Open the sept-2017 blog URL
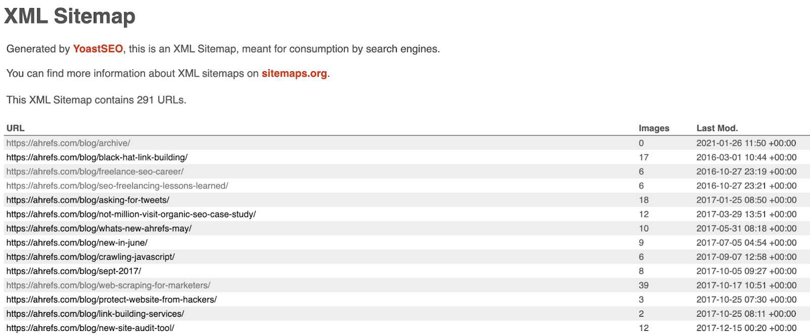The height and width of the screenshot is (335, 810). 73,271
